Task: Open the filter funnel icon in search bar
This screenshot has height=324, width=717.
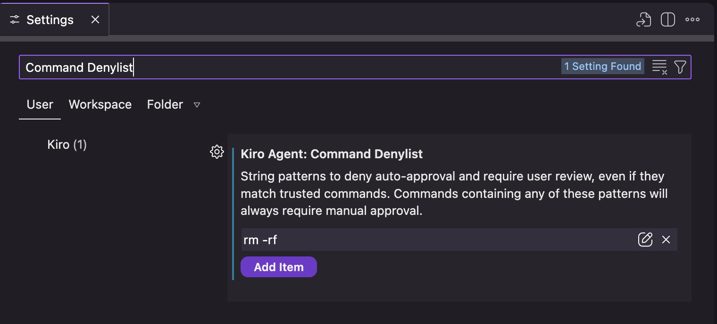Action: [680, 67]
